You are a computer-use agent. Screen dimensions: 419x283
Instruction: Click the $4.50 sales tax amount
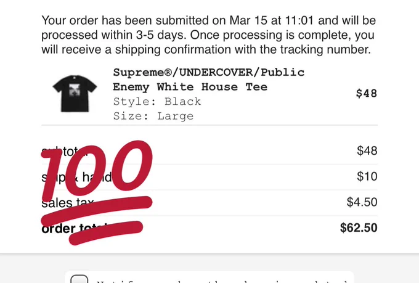point(362,202)
